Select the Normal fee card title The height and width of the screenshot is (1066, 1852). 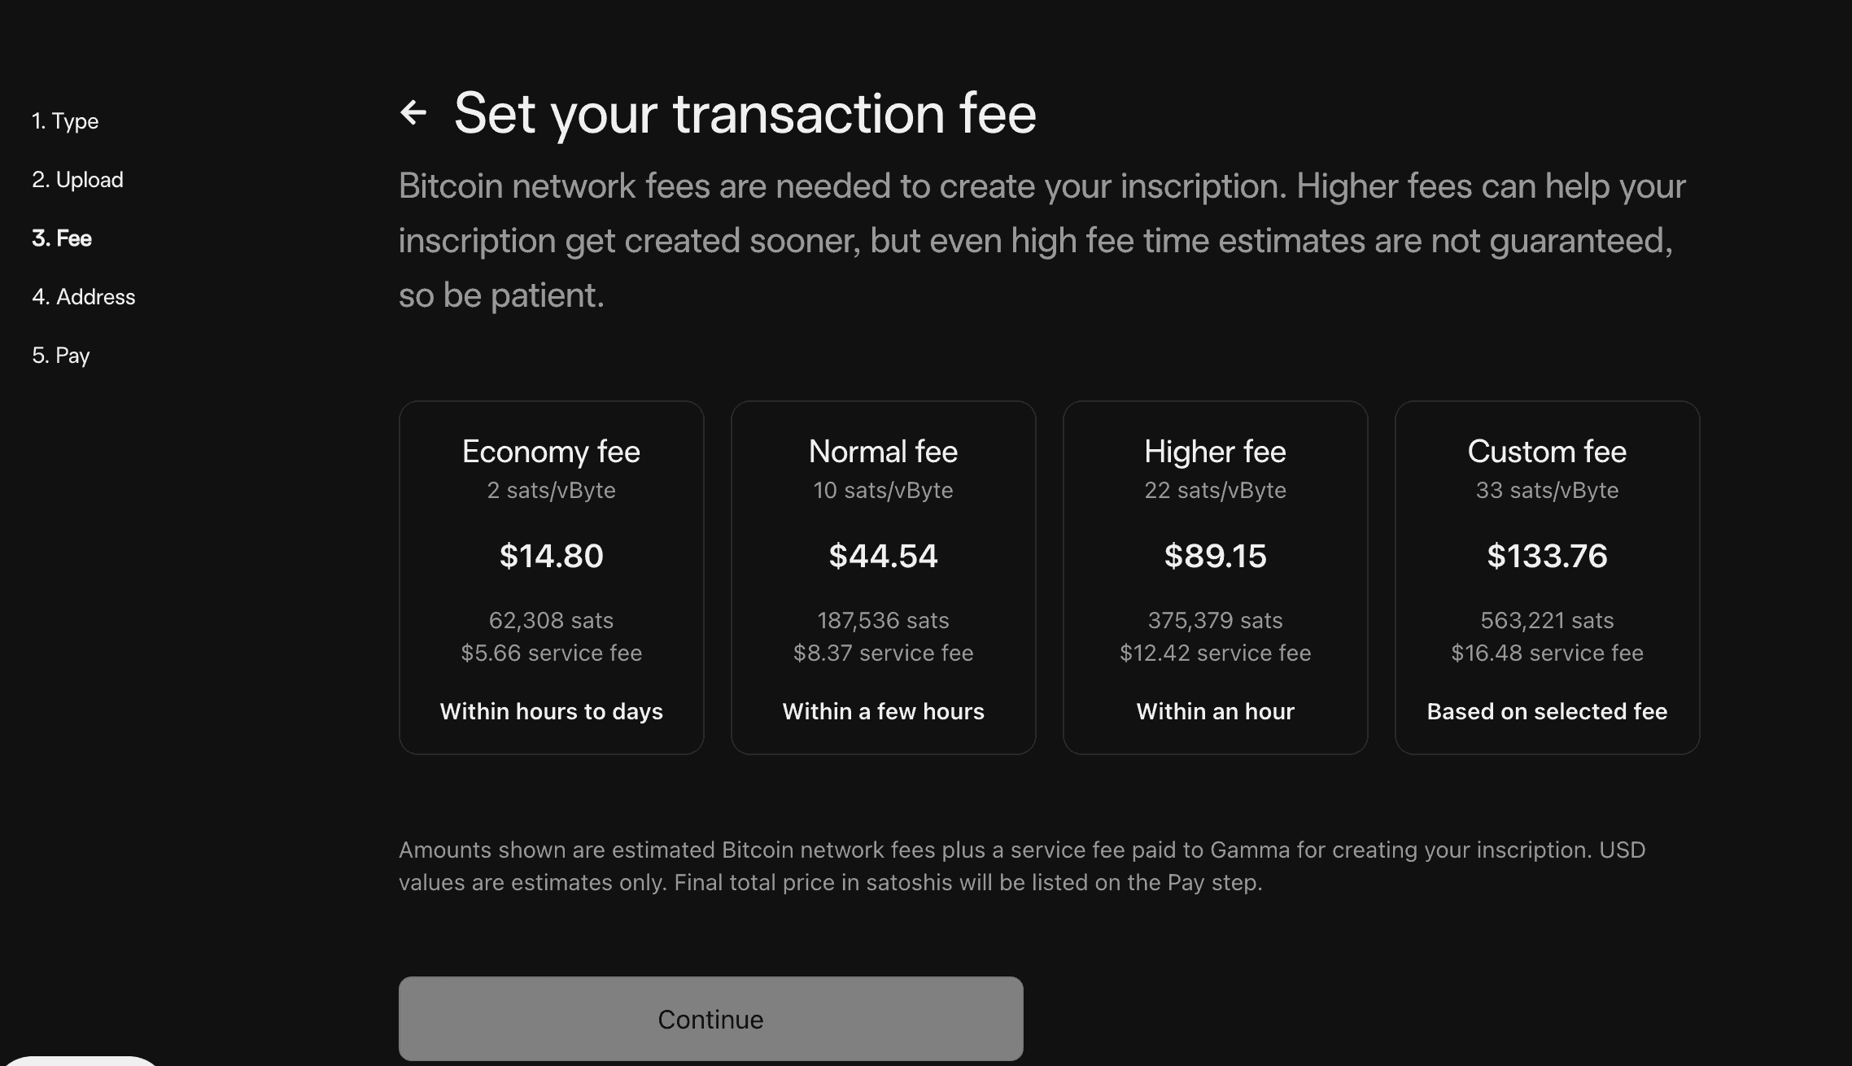point(883,452)
